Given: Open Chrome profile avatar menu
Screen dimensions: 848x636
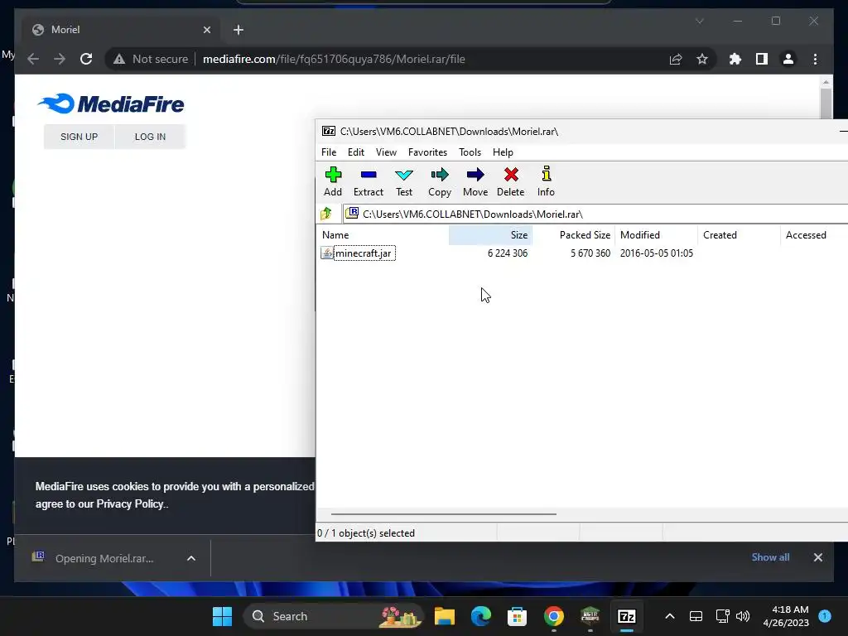Looking at the screenshot, I should coord(788,59).
